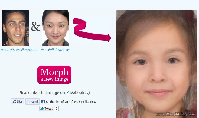Screen dimensions: 199x118
Task: Open the 10904618_623912.jpg link
Action: tap(56, 49)
